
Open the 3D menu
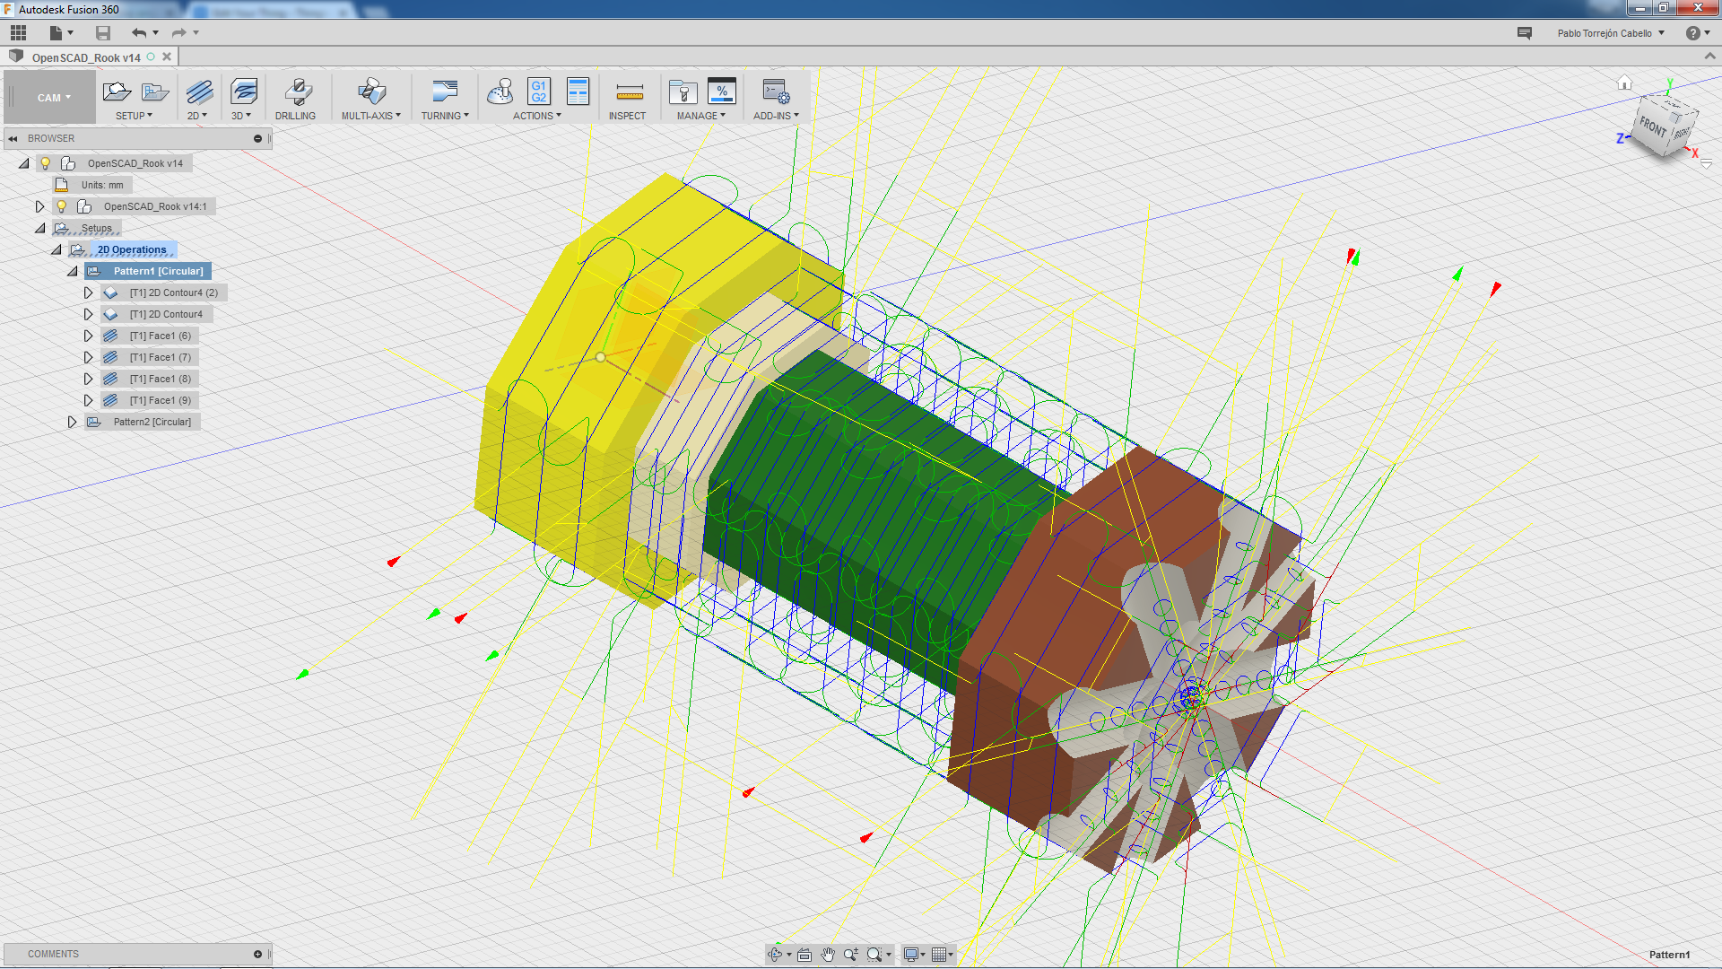241,116
